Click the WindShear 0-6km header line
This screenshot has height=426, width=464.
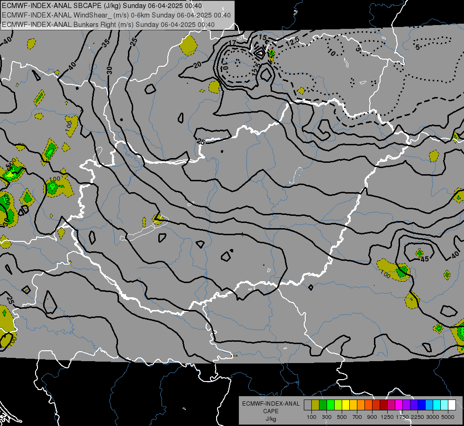[x=116, y=15]
